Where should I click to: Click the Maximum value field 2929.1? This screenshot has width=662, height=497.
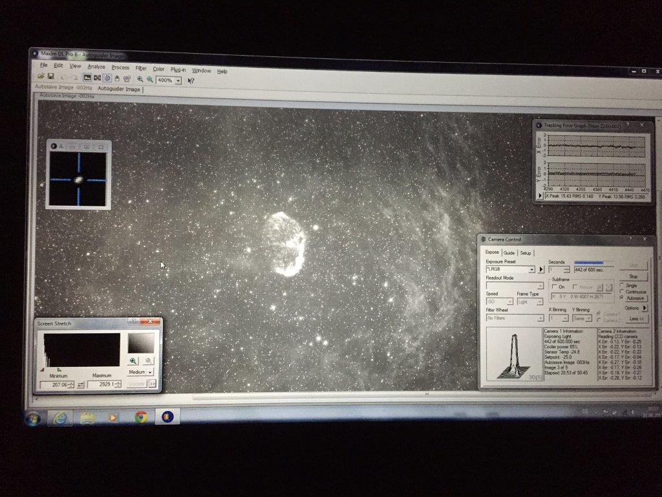[104, 384]
